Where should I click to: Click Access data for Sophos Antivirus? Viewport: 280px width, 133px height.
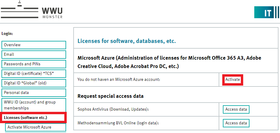click(236, 109)
